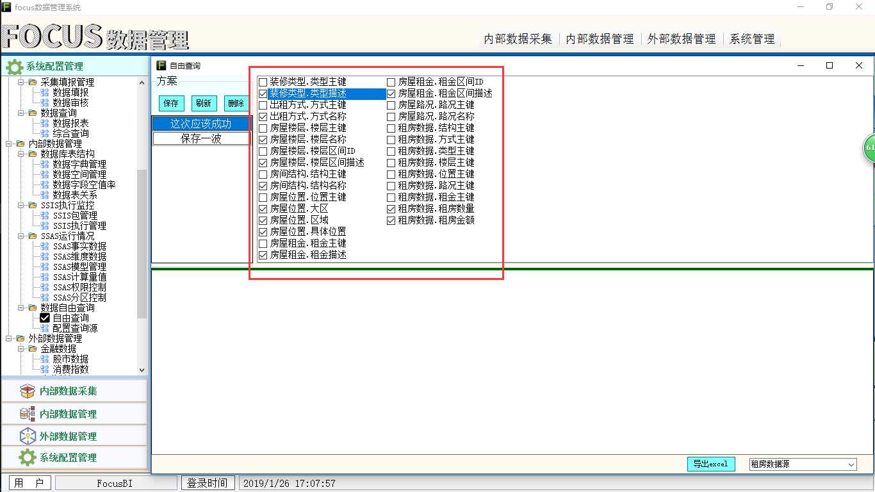875x492 pixels.
Task: Click the FocusBI user field in status bar
Action: tap(115, 483)
